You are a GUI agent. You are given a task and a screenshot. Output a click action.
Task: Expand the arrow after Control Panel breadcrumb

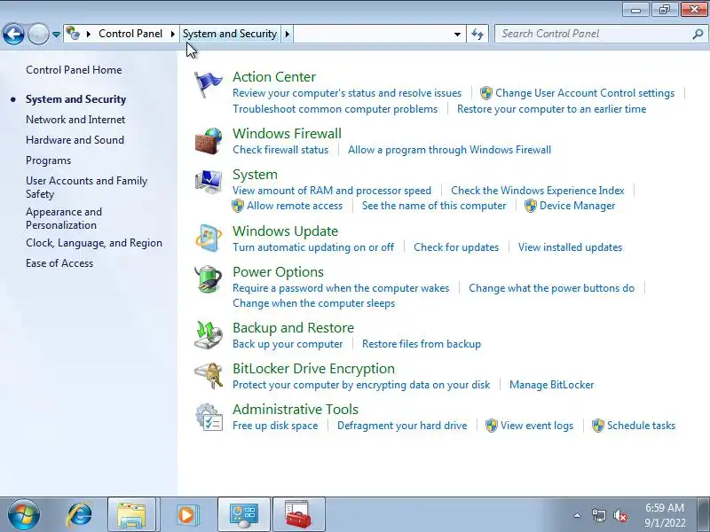(x=172, y=34)
